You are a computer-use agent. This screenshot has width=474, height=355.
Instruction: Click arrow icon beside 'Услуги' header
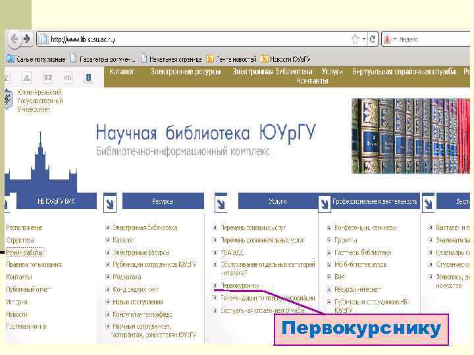click(x=221, y=204)
